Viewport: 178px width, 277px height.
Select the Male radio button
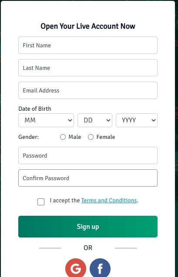pos(63,137)
